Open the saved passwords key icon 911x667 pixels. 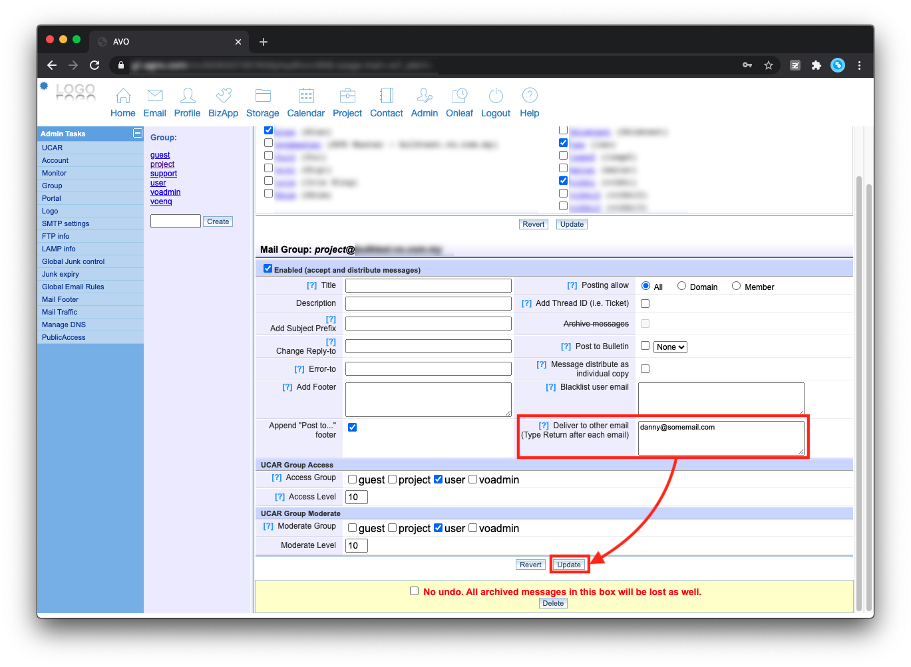coord(747,65)
